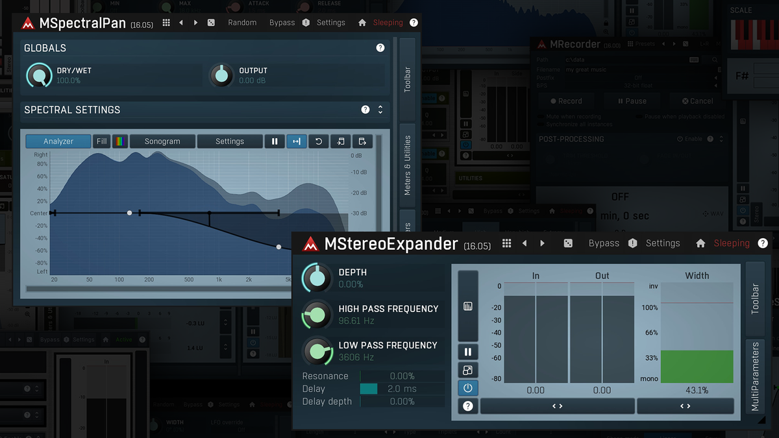Open the Settings menu in MStereoExpander
The width and height of the screenshot is (779, 438).
coord(662,243)
